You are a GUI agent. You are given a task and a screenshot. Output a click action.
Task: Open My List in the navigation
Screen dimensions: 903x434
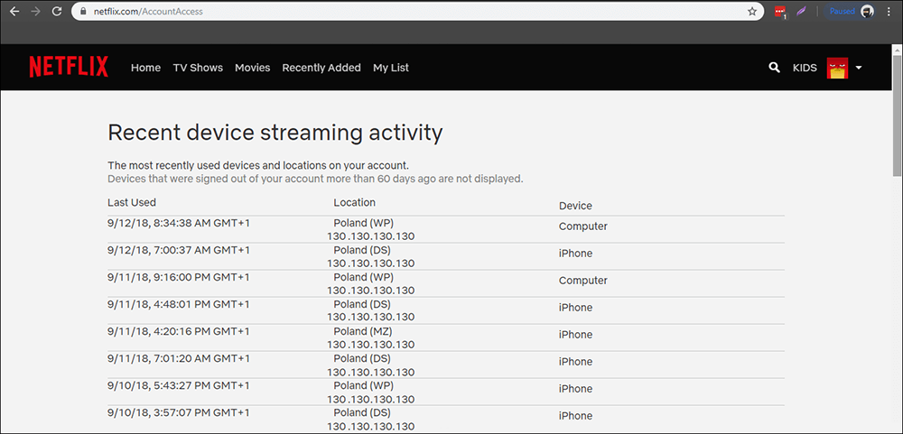point(390,68)
